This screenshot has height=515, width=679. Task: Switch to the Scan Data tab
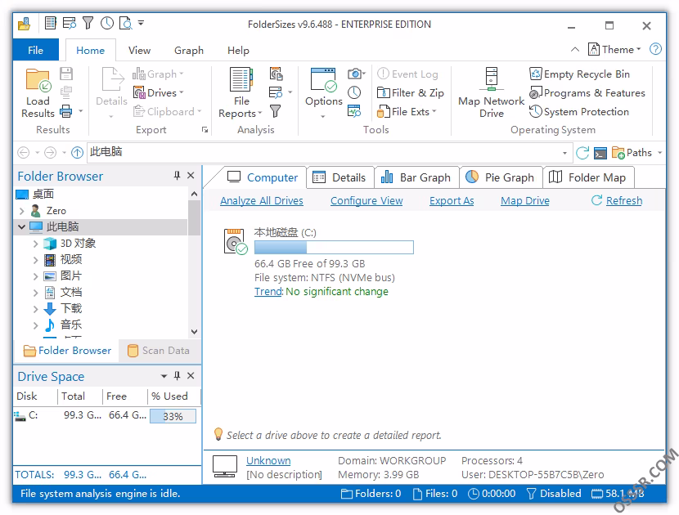coord(159,350)
